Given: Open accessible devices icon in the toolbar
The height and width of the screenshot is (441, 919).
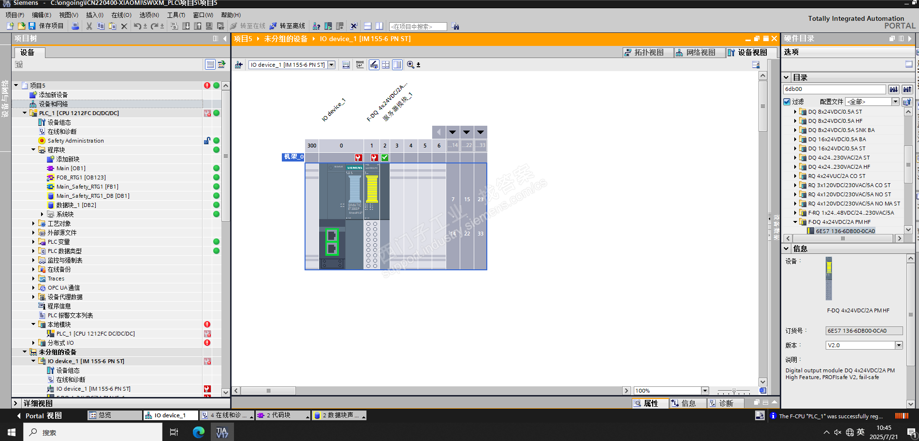Looking at the screenshot, I should coord(317,26).
